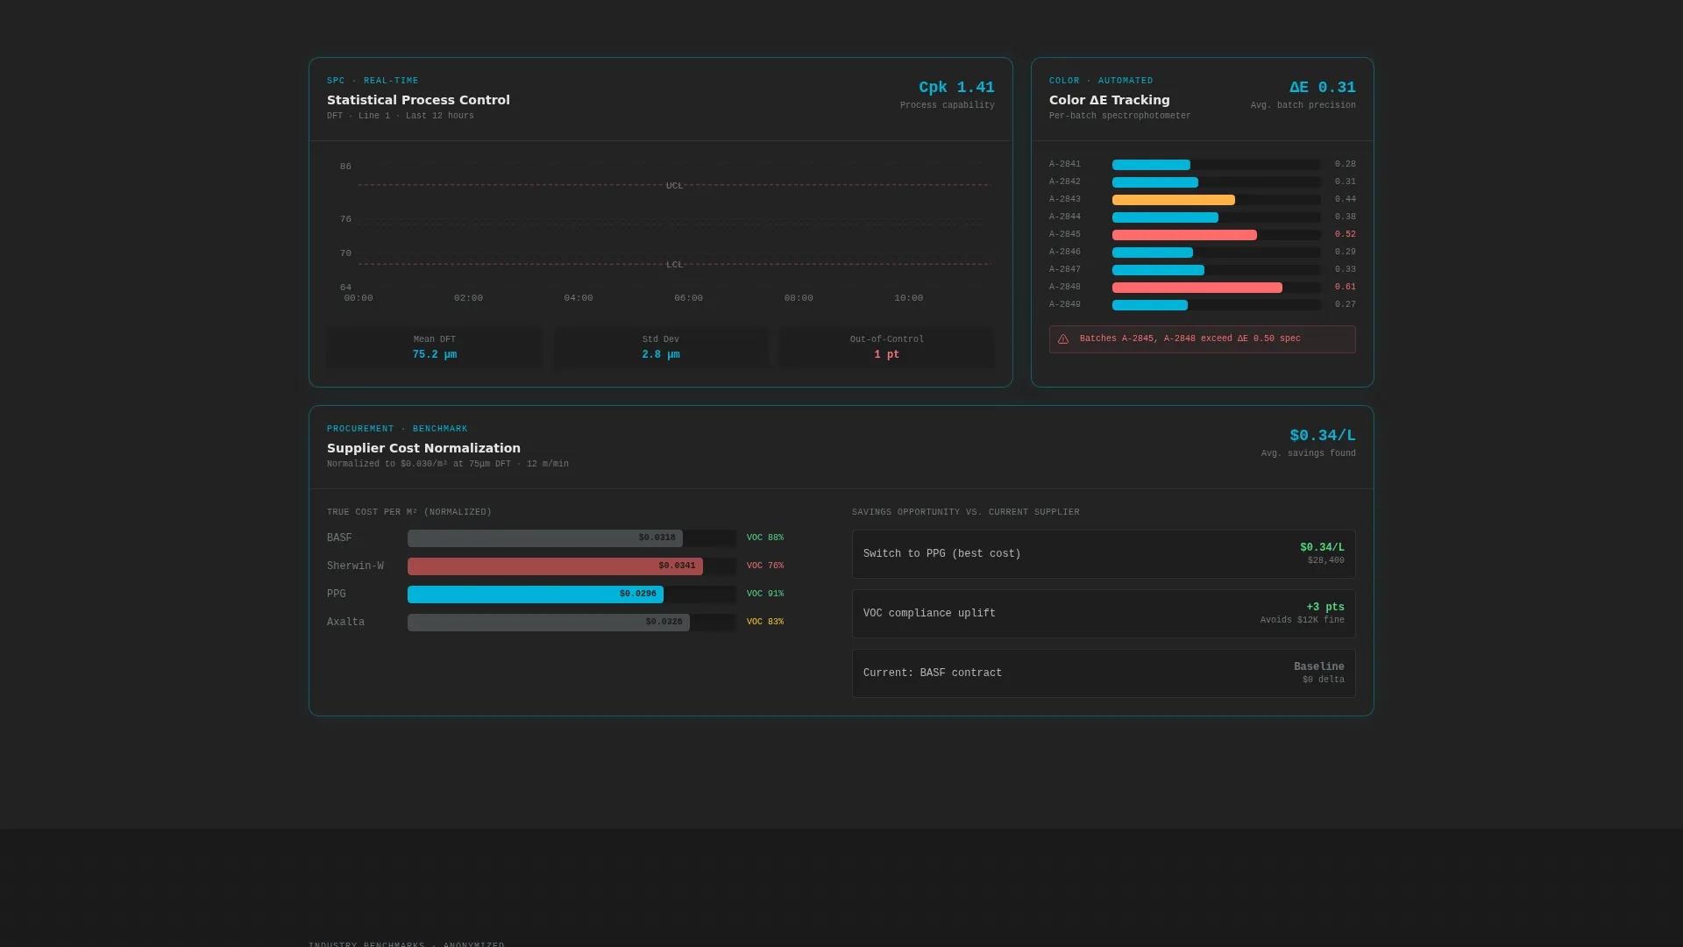Select the Axalta cost bar
This screenshot has width=1683, height=947.
pos(549,623)
